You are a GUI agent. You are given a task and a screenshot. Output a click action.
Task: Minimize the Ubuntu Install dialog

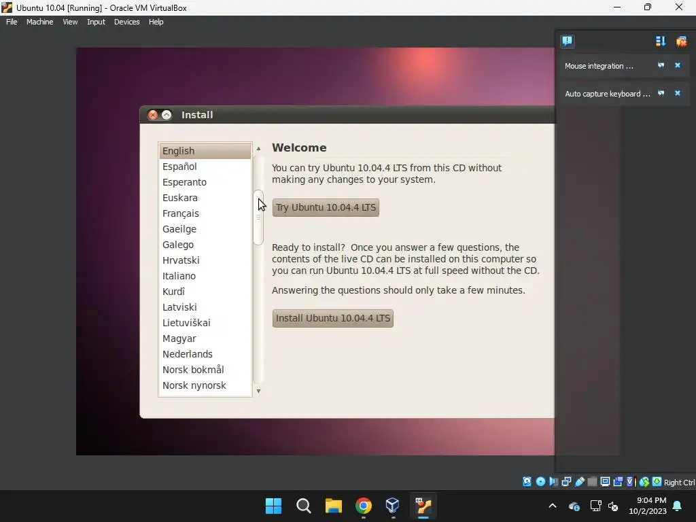click(167, 115)
